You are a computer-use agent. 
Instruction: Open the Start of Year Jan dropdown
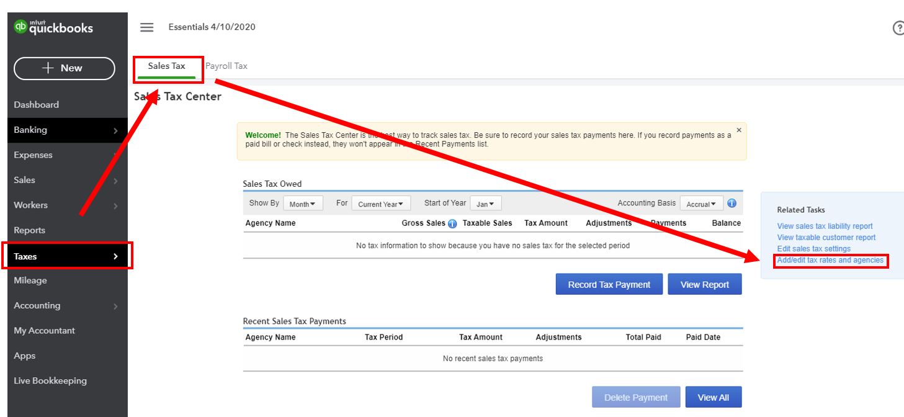486,204
